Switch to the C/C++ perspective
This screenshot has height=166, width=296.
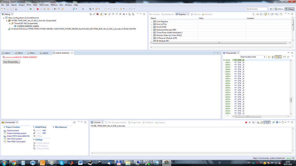(x=279, y=9)
